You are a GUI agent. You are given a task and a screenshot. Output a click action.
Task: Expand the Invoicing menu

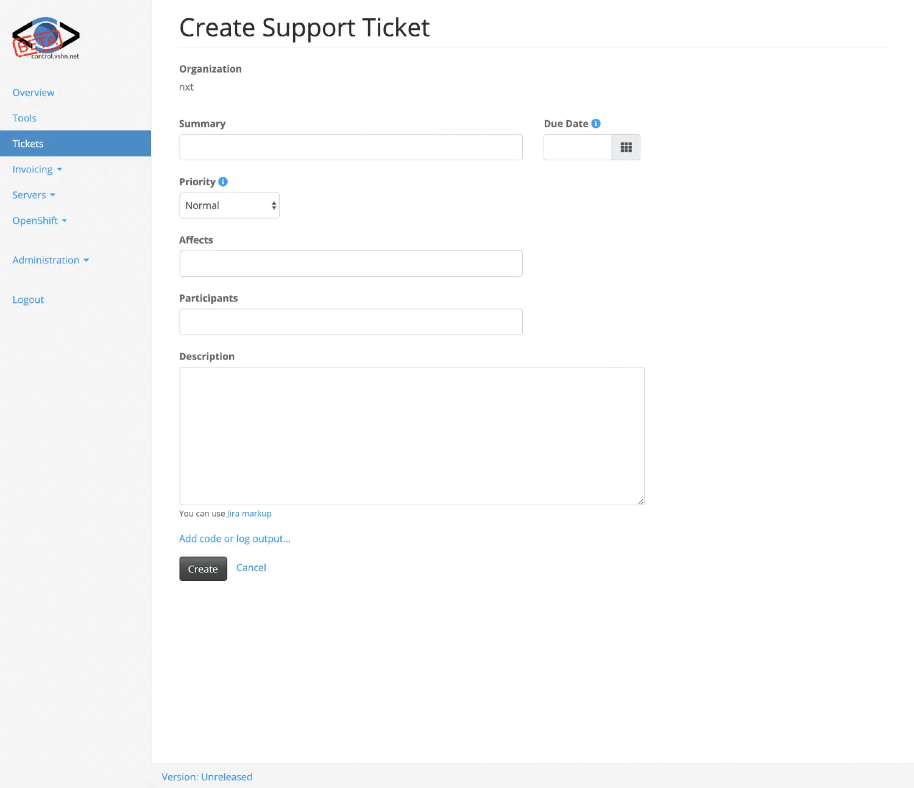pos(37,169)
